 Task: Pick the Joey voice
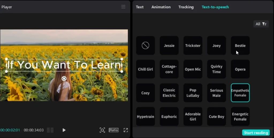click(x=216, y=45)
